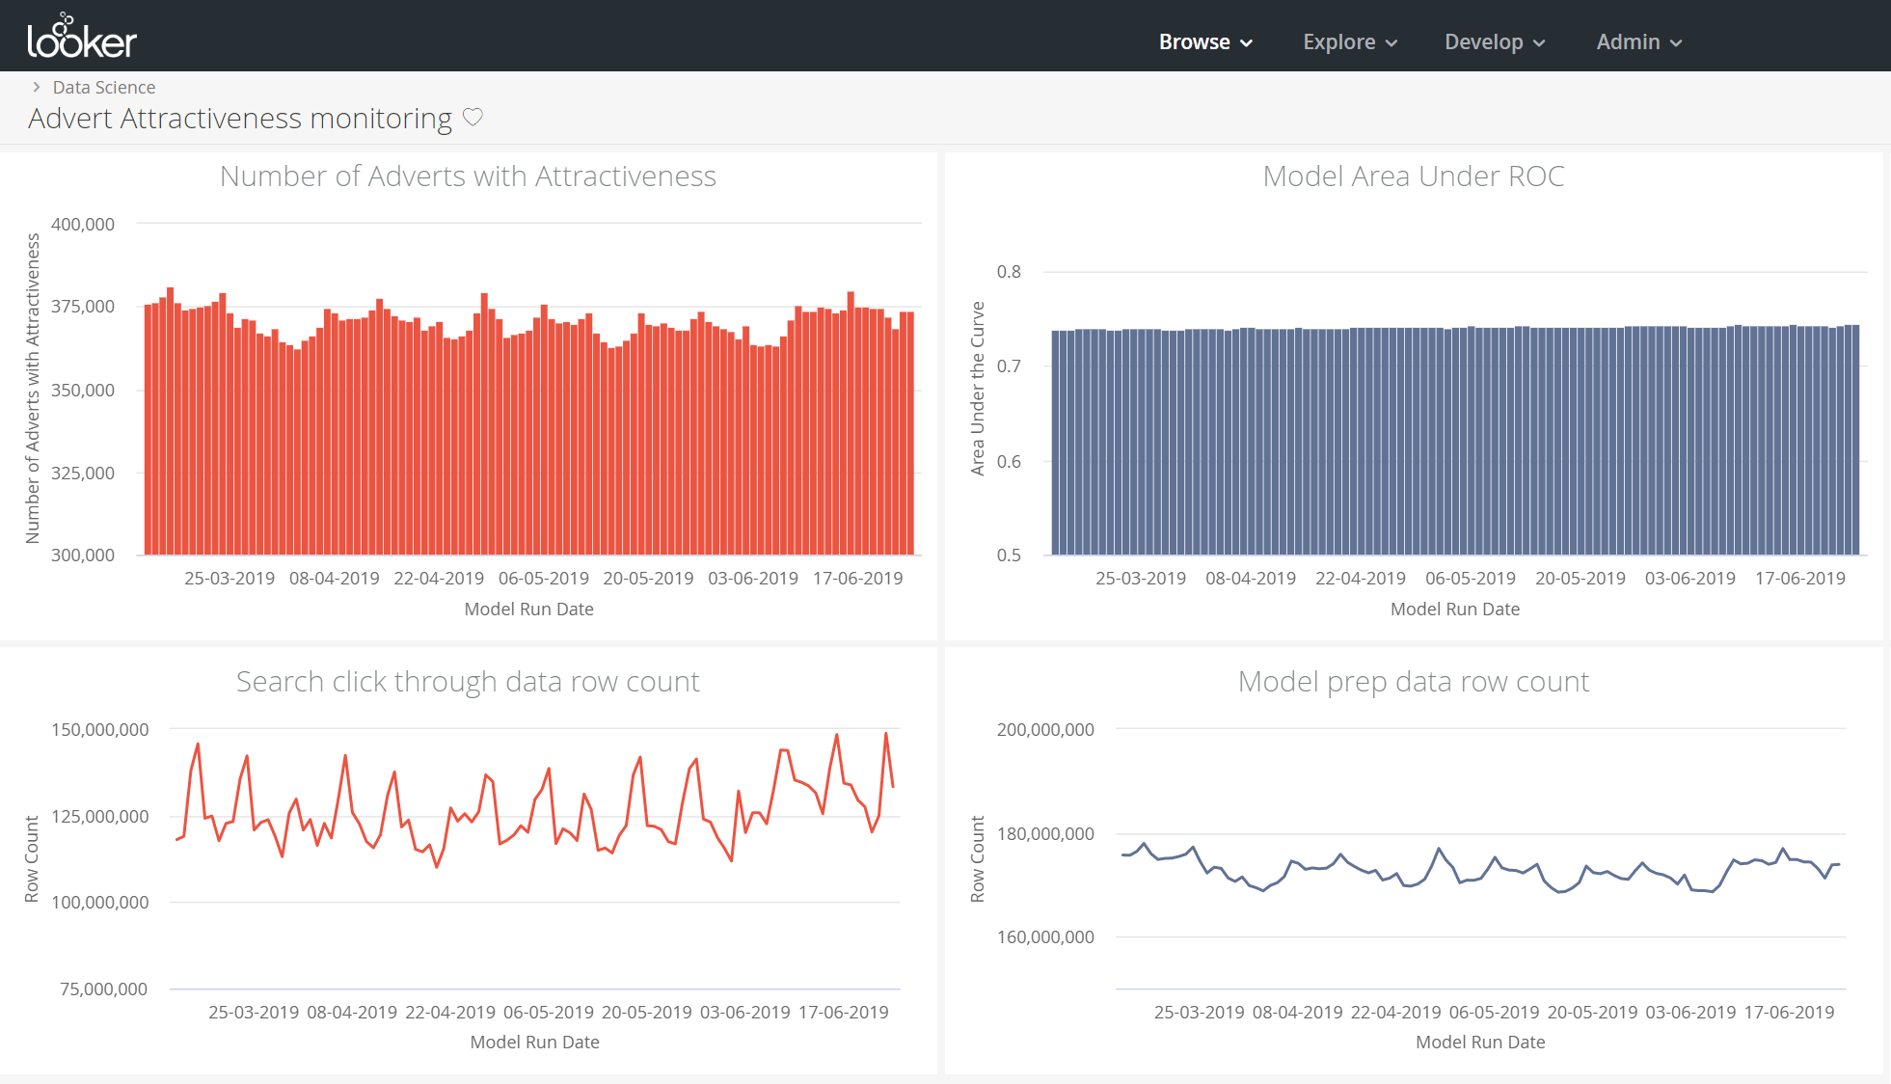Click 03-06-2019 date under model prep chart

1690,1013
